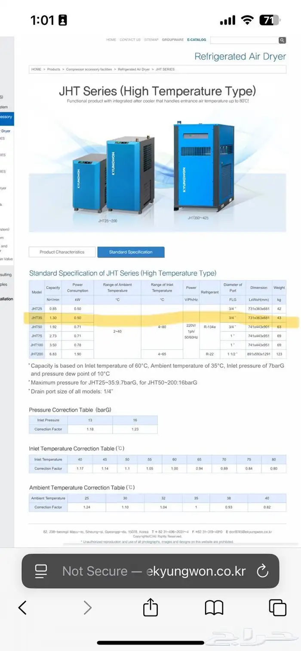The image size is (301, 651).
Task: Switch to Product Characteristics tab
Action: click(62, 252)
